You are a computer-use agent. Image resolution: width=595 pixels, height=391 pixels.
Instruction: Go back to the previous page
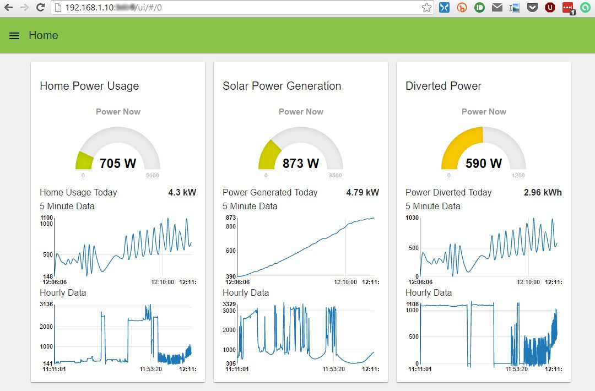coord(8,8)
